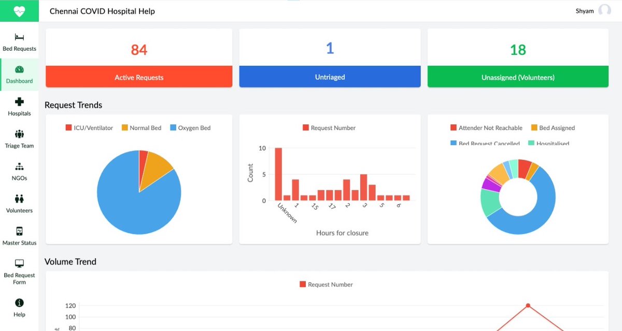
Task: Click the Shyam username
Action: pyautogui.click(x=585, y=11)
